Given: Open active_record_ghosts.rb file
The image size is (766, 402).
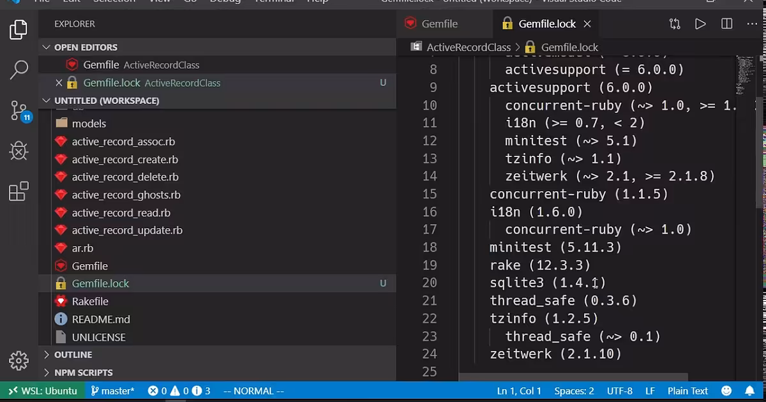Looking at the screenshot, I should tap(126, 195).
